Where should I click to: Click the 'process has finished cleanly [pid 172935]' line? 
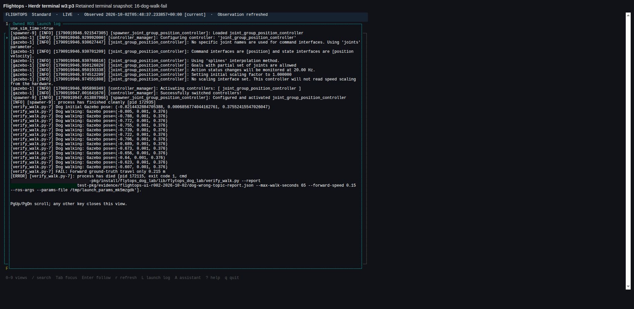coord(83,102)
